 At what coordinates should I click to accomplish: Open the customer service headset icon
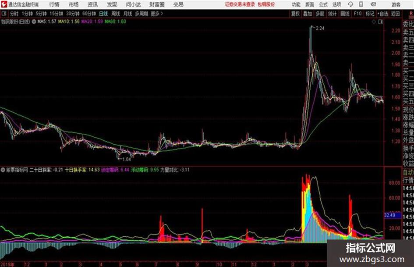tap(350, 4)
